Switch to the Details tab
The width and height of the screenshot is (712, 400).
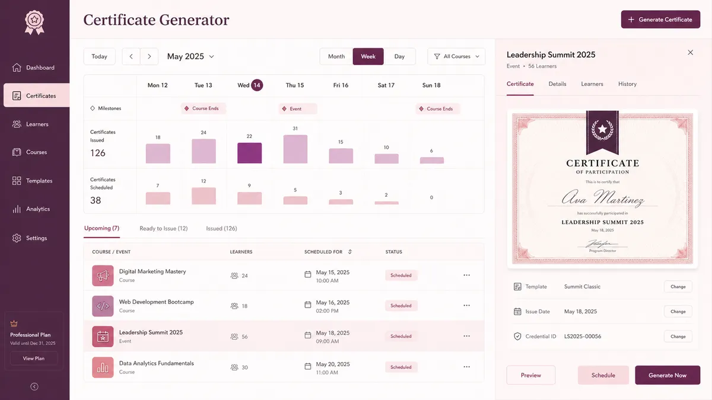pos(557,84)
